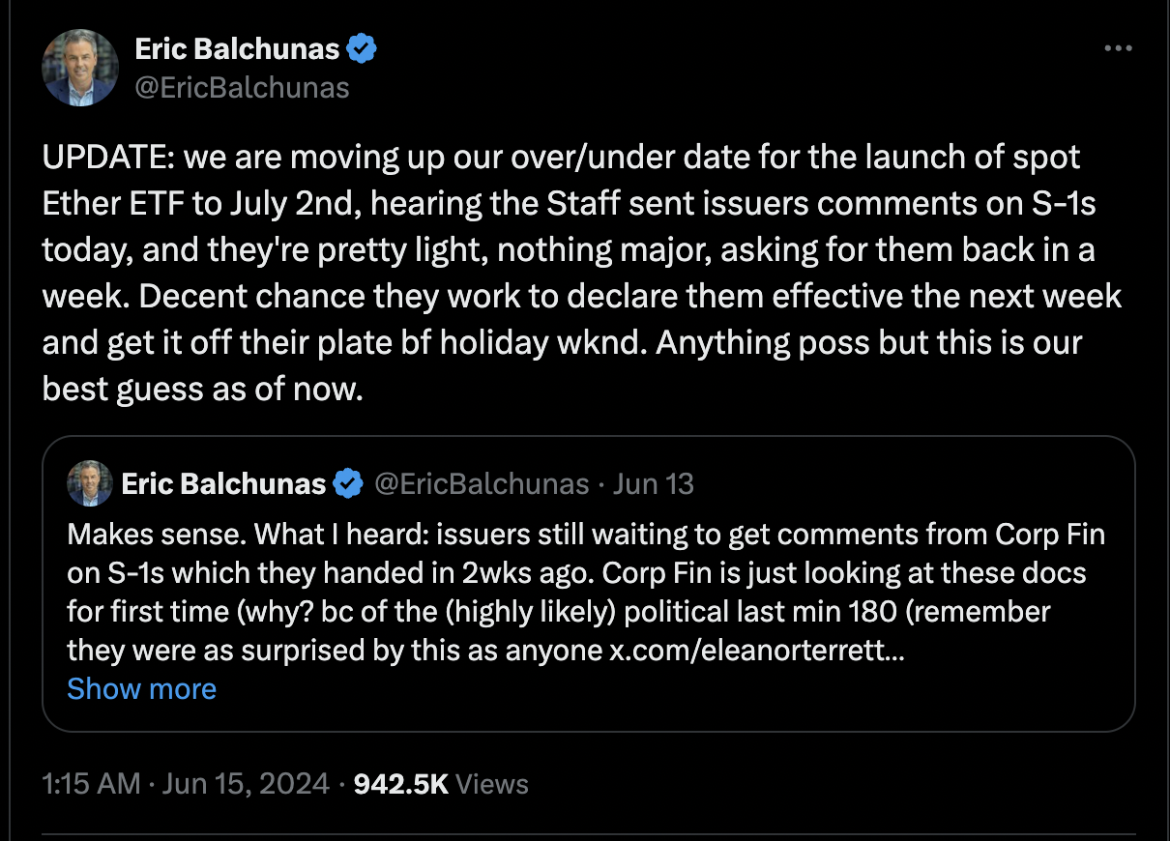
Task: Click the Jun 15, 2024 post date
Action: pyautogui.click(x=245, y=783)
